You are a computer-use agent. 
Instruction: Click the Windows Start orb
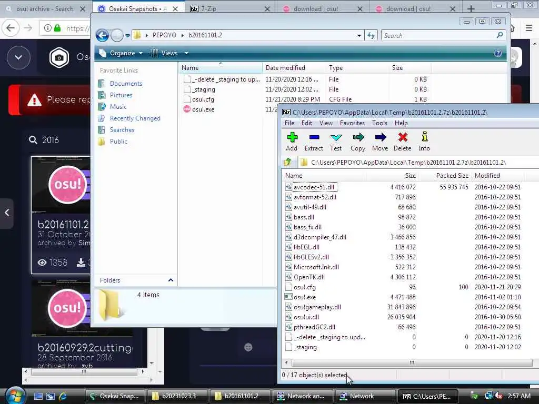click(x=15, y=396)
